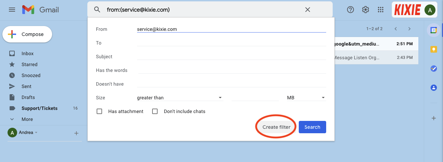Viewport: 443px width, 162px height.
Task: Check the Has attachment checkbox
Action: 99,111
